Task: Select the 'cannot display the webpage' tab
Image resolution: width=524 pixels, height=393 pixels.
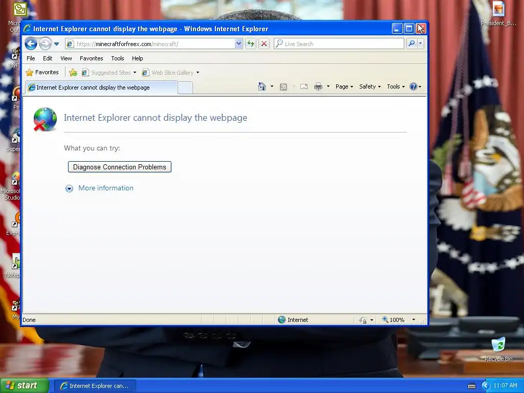Action: pyautogui.click(x=101, y=88)
